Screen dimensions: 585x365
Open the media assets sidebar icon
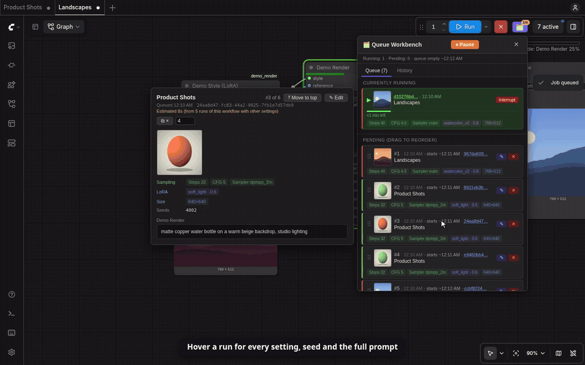pyautogui.click(x=12, y=46)
